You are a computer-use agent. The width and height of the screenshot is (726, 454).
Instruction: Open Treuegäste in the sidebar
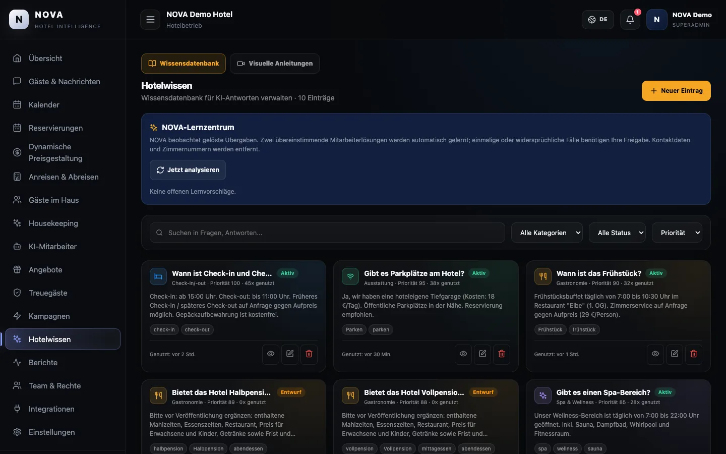coord(63,293)
